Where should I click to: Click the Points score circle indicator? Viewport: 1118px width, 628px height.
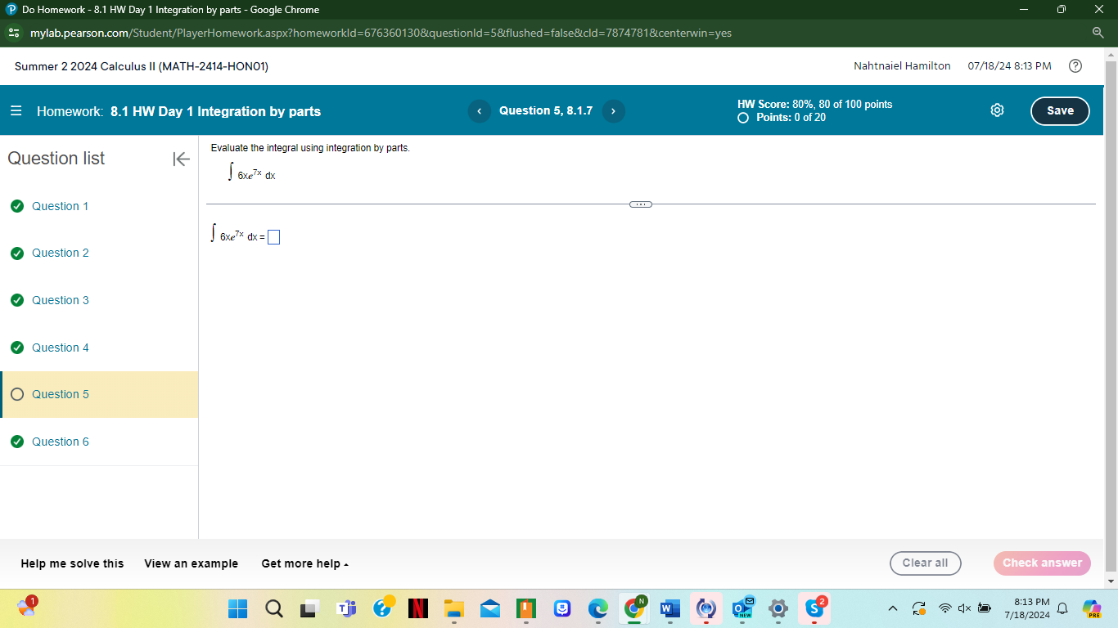(x=742, y=117)
